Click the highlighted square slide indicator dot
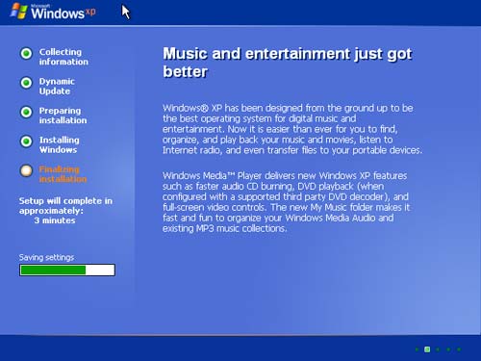Viewport: 481px width, 361px height. pyautogui.click(x=427, y=349)
